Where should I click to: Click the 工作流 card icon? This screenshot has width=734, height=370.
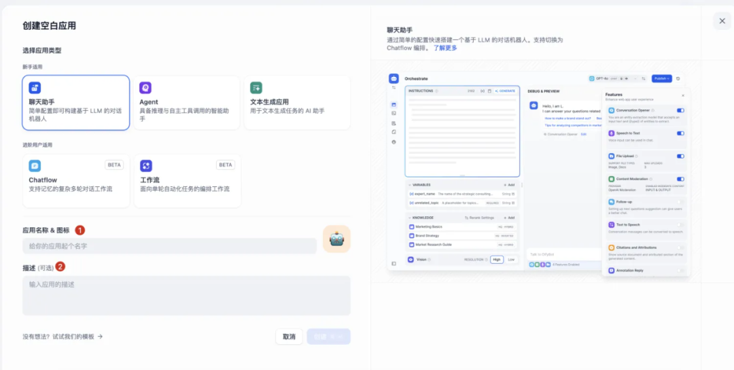[145, 166]
